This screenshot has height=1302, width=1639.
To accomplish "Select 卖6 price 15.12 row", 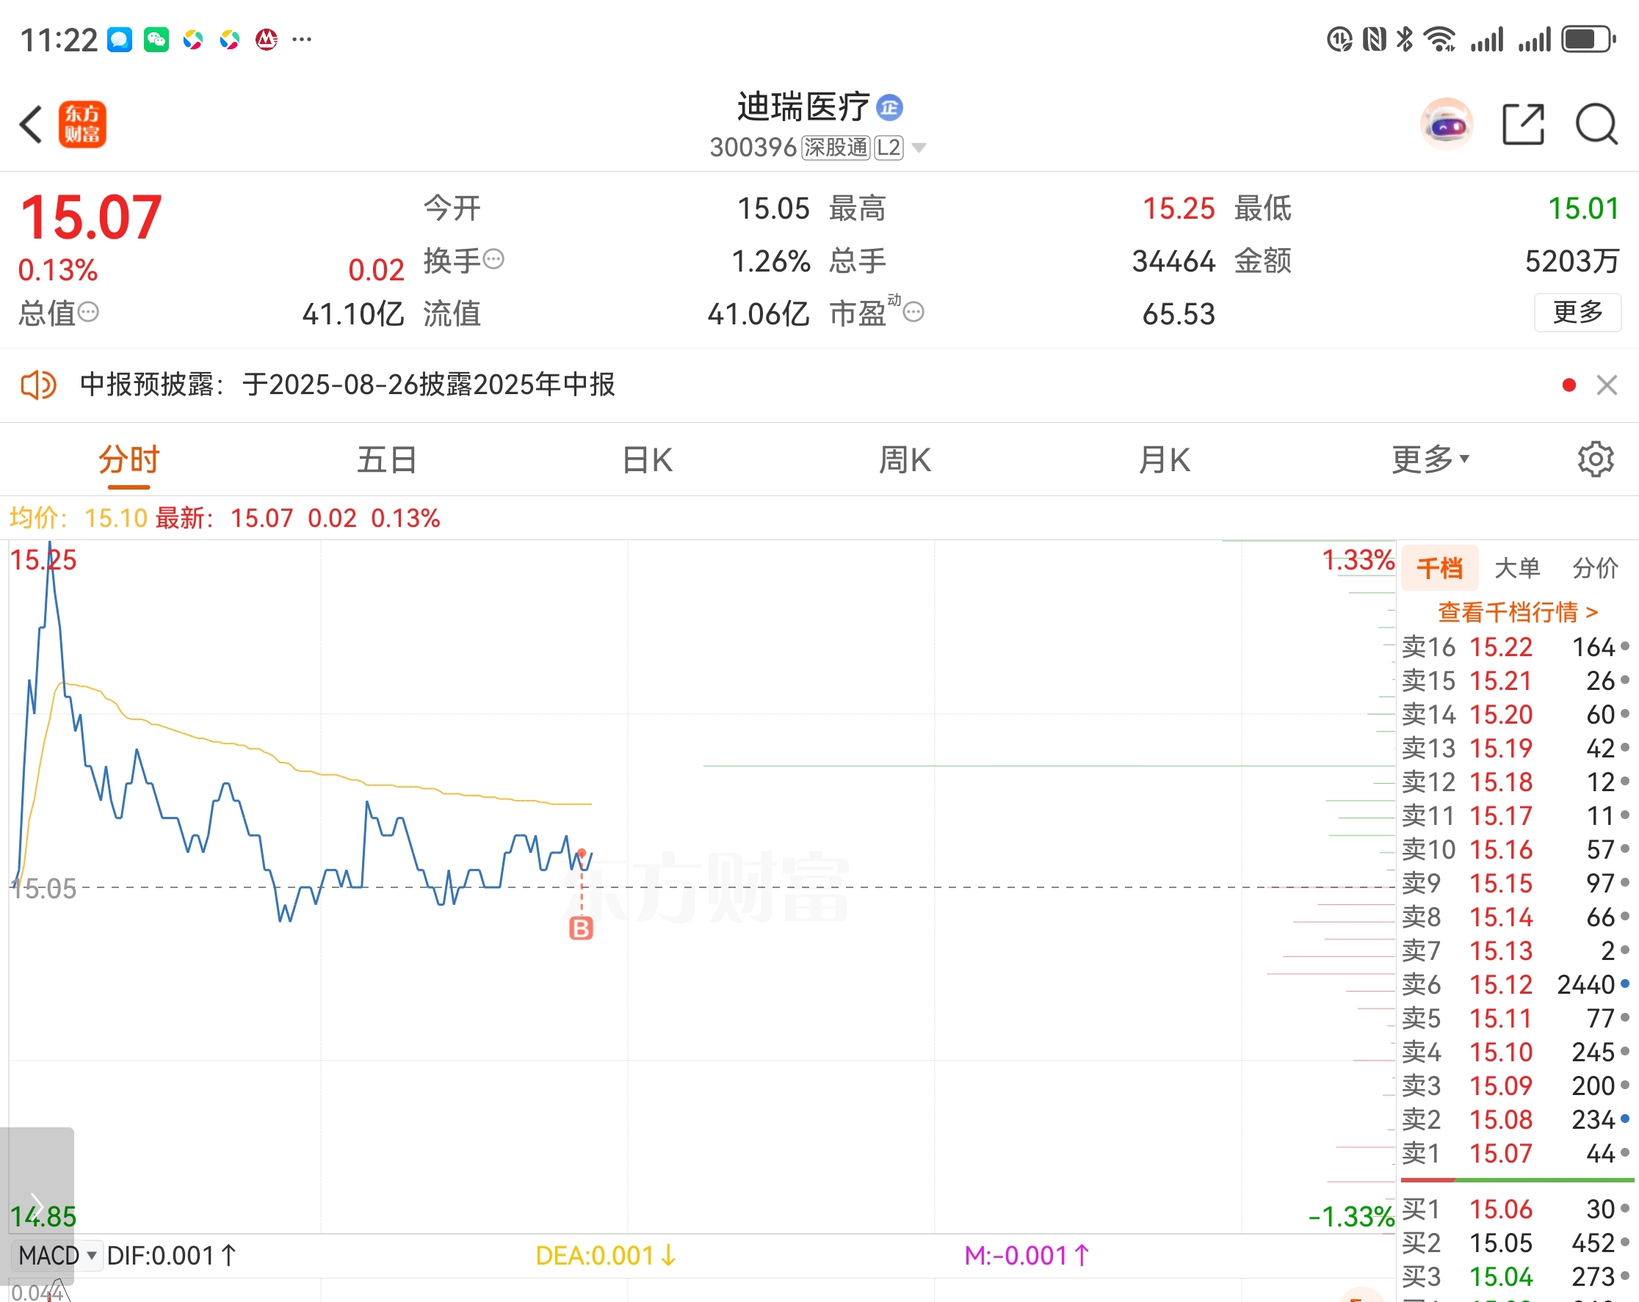I will click(x=1516, y=984).
